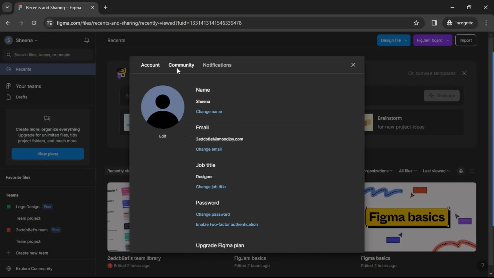Click the Edit profile photo button
494x278 pixels.
[x=162, y=136]
